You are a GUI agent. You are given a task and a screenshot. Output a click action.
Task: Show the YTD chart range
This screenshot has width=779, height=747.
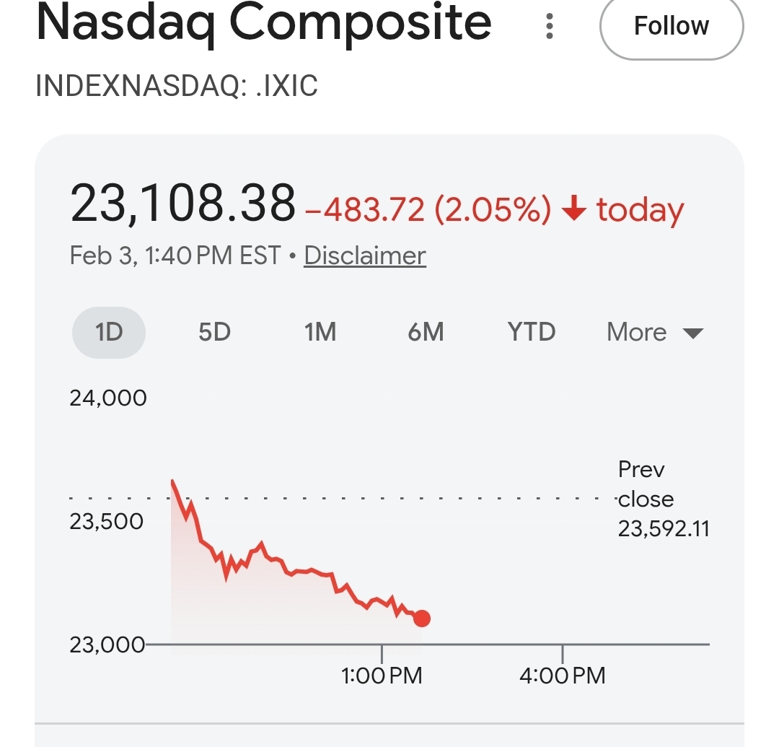coord(532,332)
